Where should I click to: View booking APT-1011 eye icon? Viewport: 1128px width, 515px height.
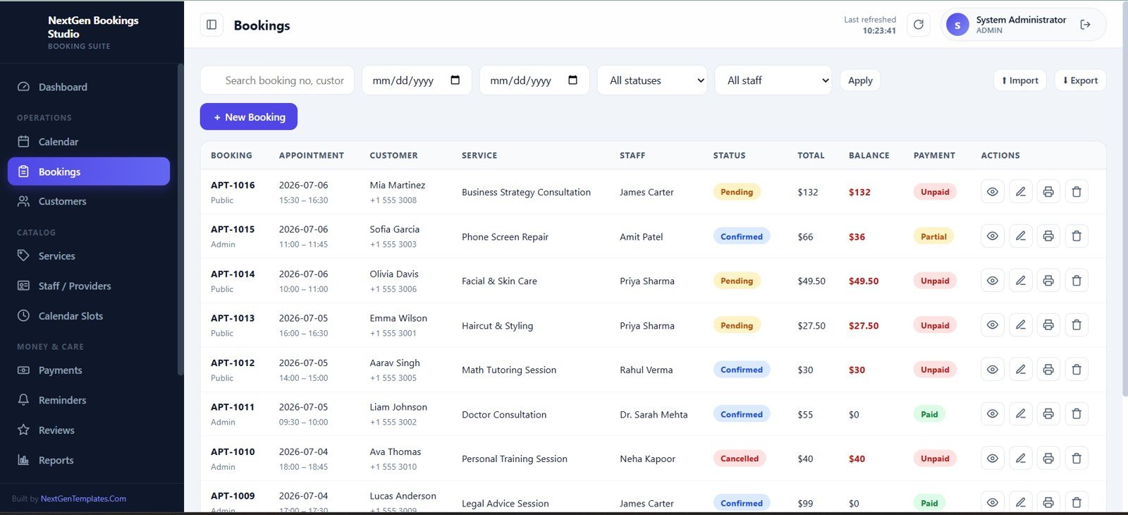pyautogui.click(x=992, y=414)
